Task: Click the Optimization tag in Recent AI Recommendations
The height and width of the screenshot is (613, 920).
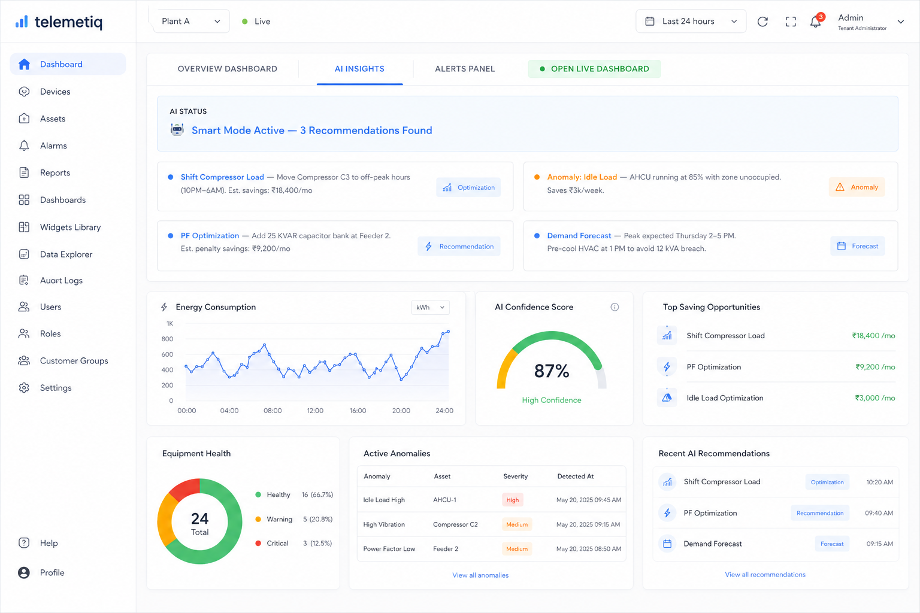Action: (827, 482)
